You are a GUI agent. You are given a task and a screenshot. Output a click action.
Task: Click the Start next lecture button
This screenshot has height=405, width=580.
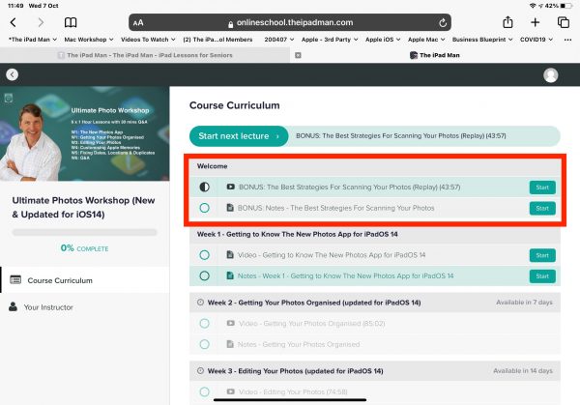click(x=239, y=135)
